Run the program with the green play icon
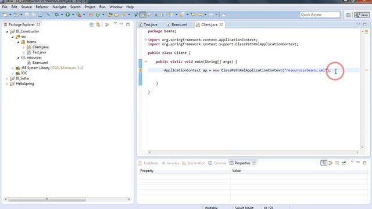372x209 pixels. (x=67, y=15)
